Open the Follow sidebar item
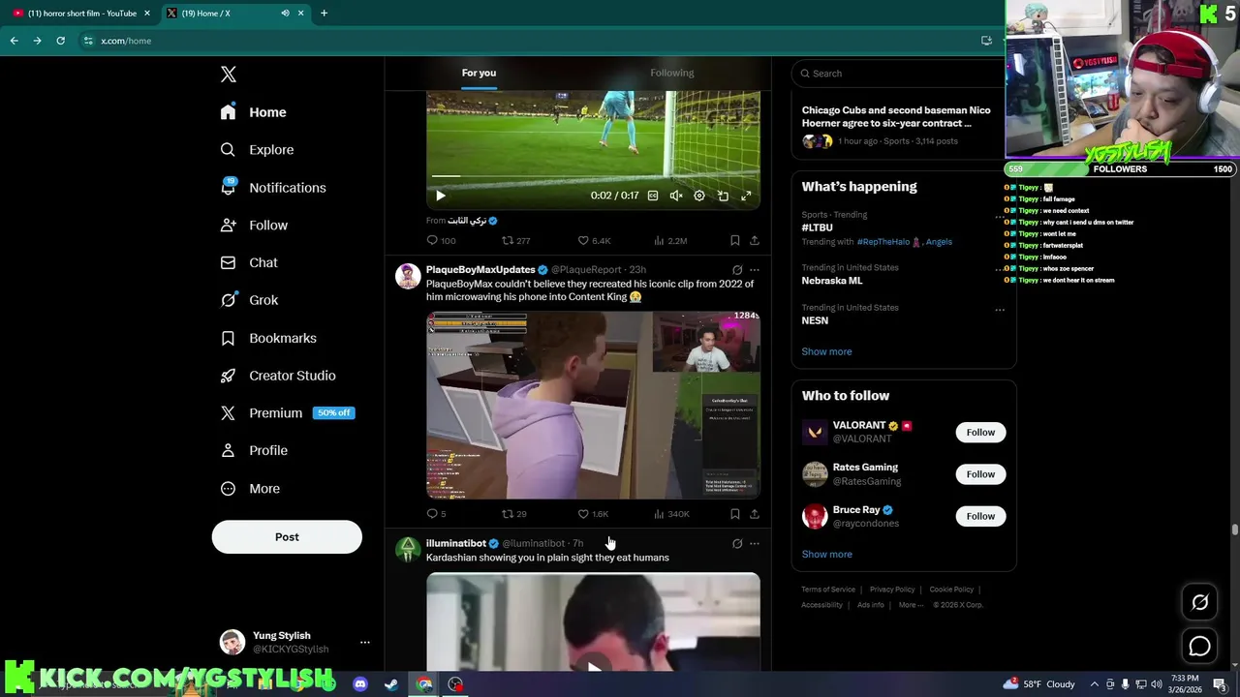 click(x=254, y=226)
